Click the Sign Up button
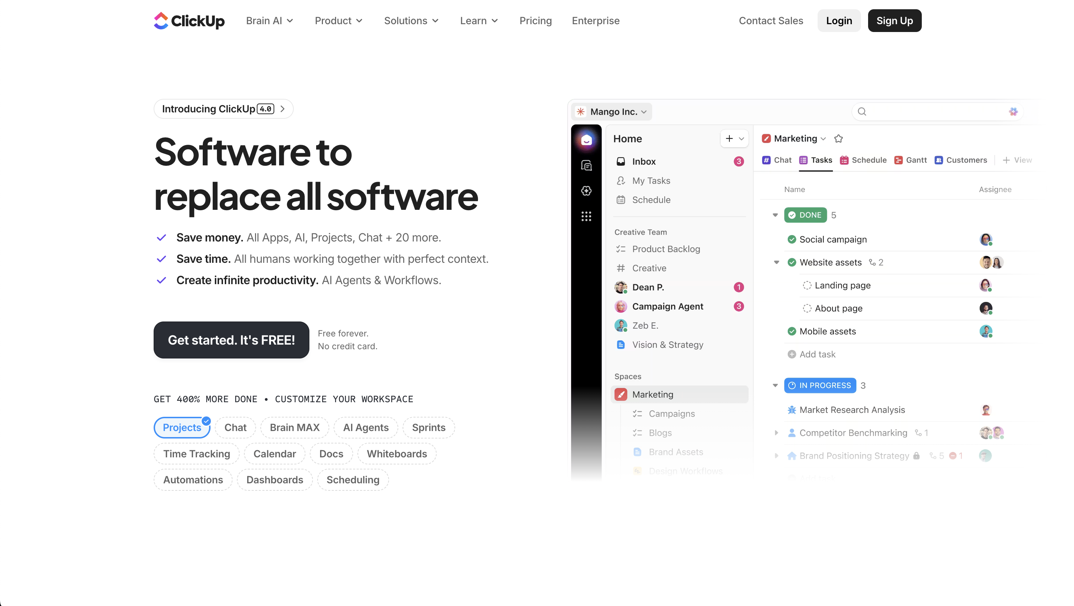 click(894, 20)
